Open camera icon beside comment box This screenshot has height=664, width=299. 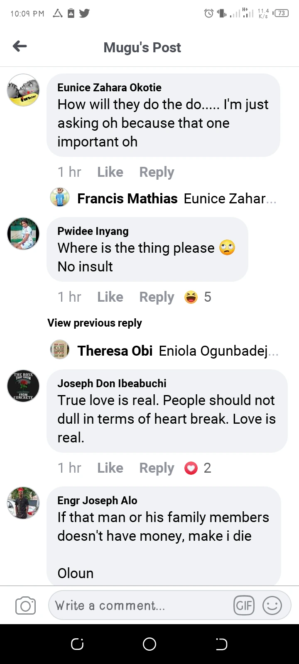[25, 605]
